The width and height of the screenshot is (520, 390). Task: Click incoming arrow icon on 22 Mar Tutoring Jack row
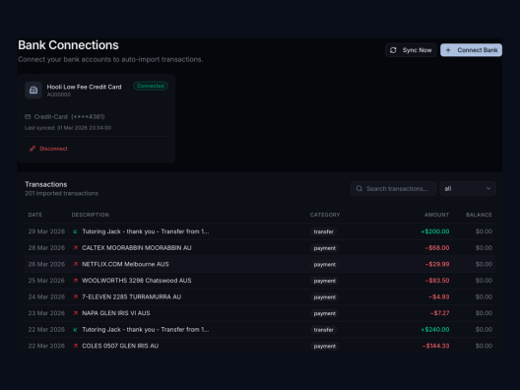tap(75, 329)
